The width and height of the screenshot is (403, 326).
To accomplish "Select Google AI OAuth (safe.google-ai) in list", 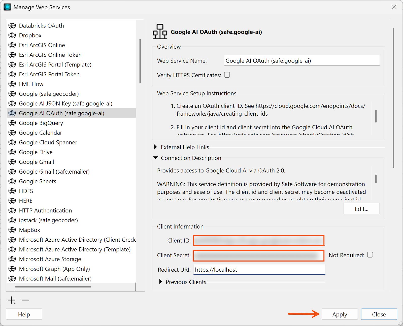I will (x=71, y=113).
